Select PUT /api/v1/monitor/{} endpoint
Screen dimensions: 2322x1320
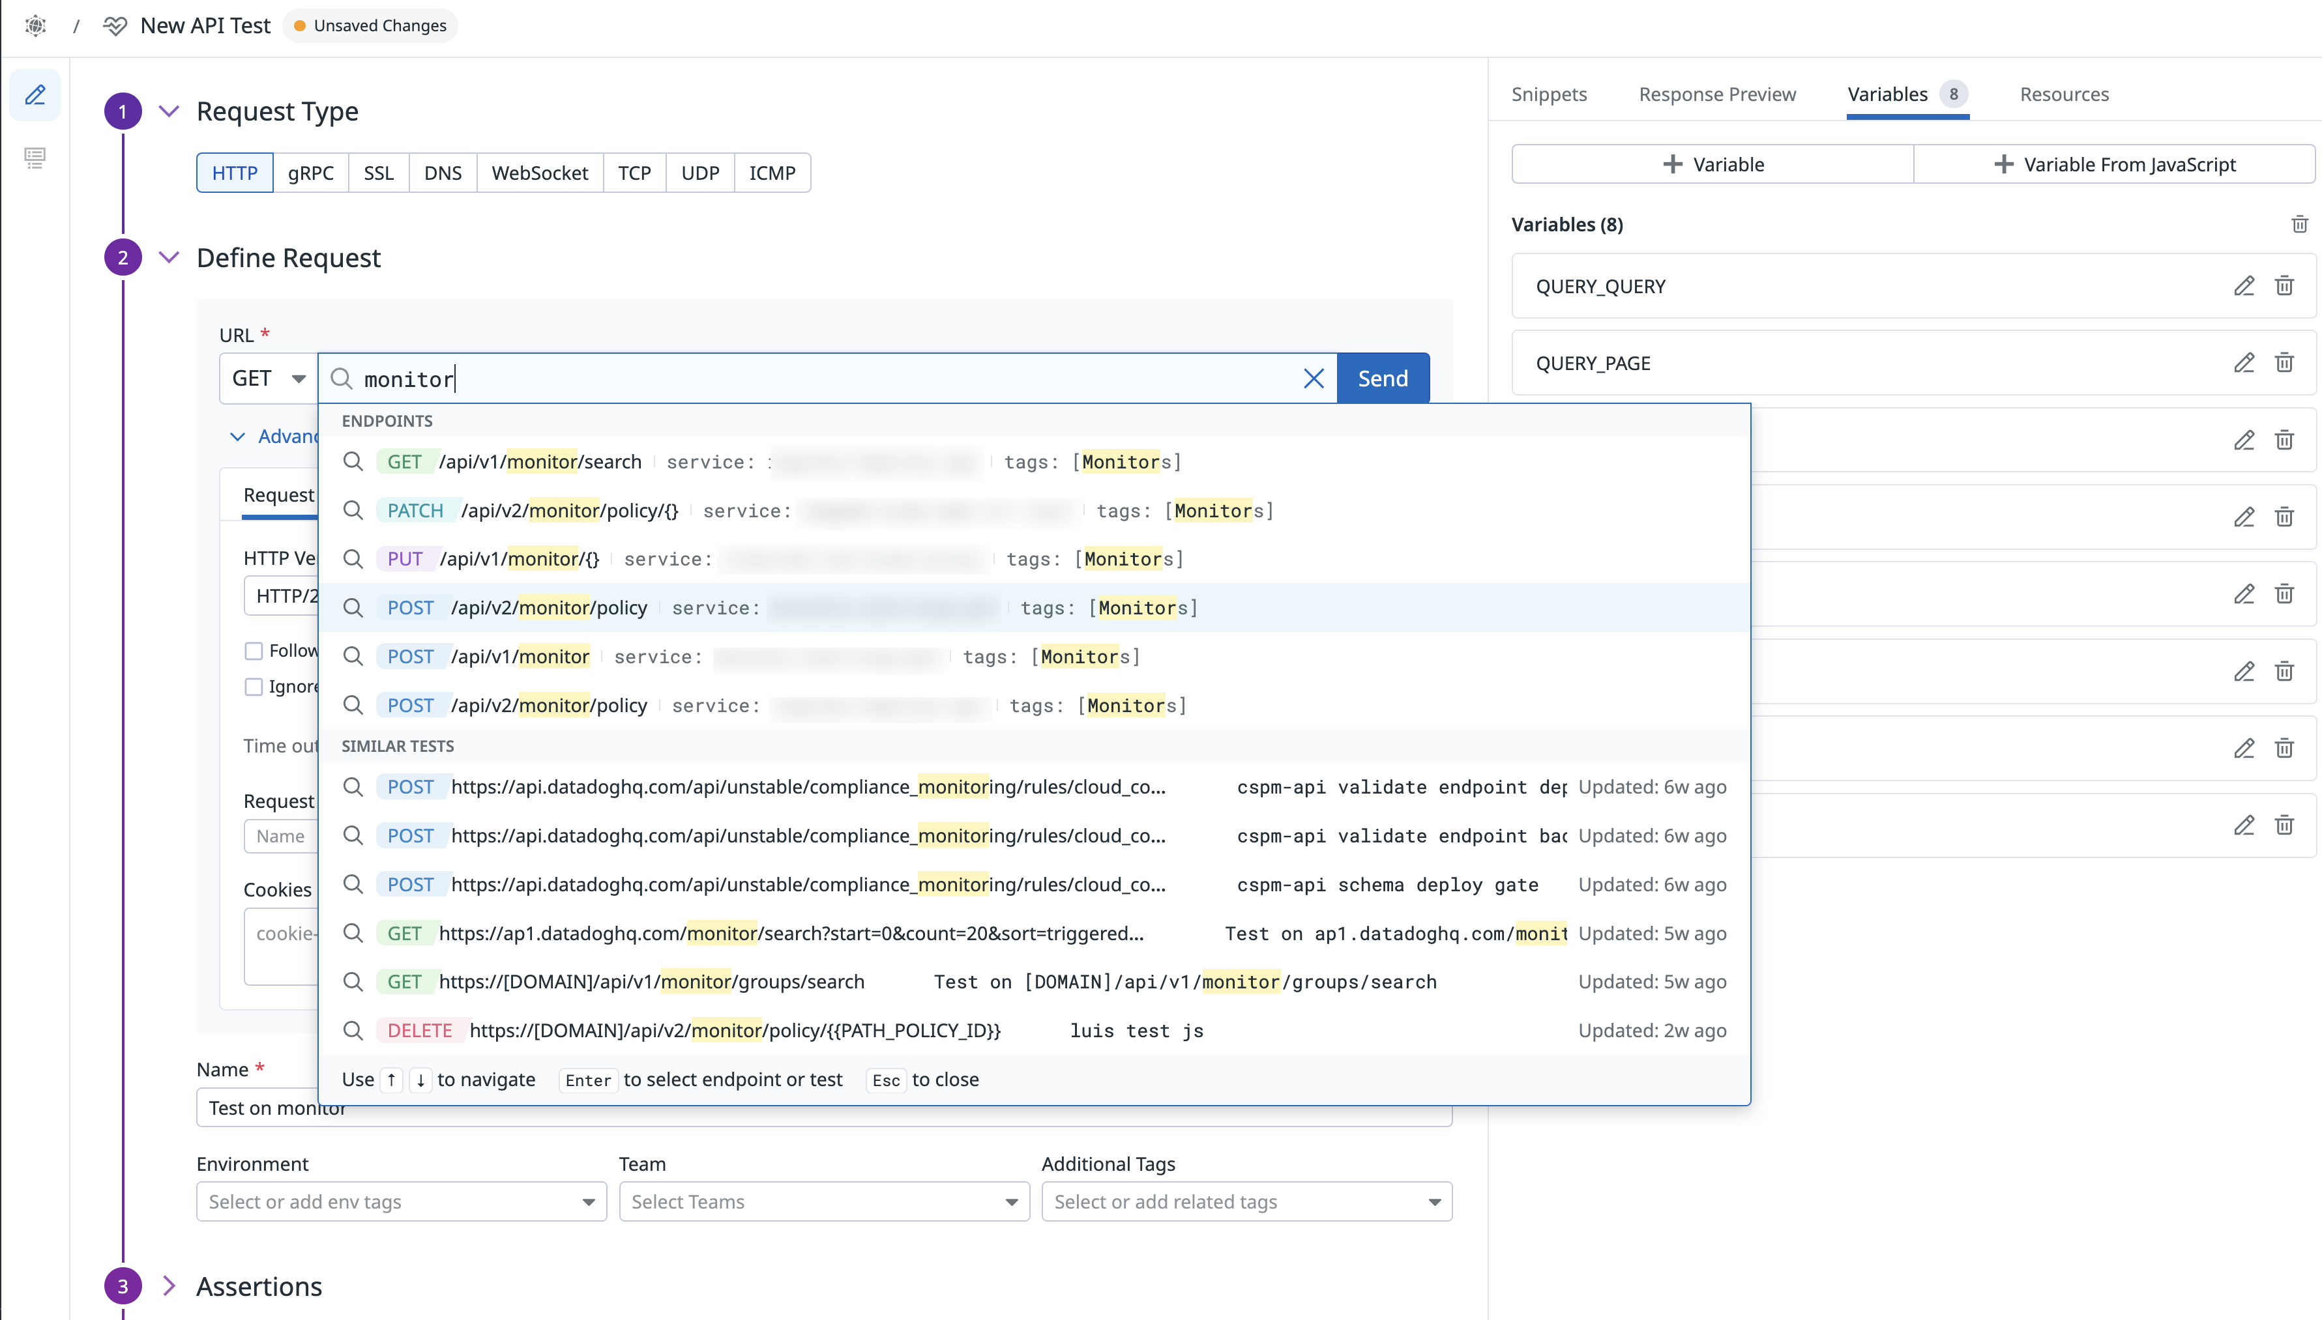[1034, 558]
